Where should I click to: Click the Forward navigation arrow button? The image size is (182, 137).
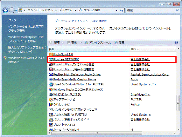(12, 11)
